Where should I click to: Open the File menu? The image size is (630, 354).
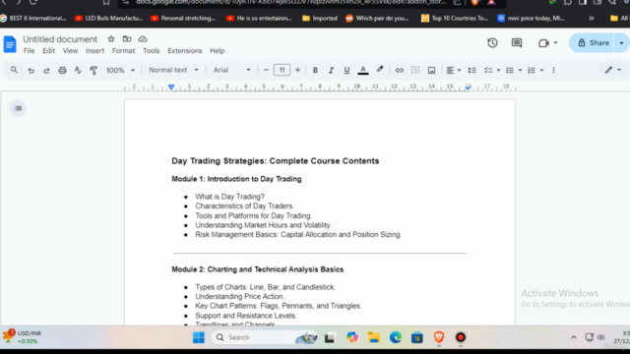tap(29, 50)
